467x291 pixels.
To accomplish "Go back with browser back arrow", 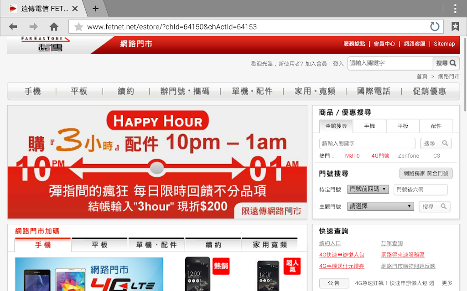I will point(13,27).
